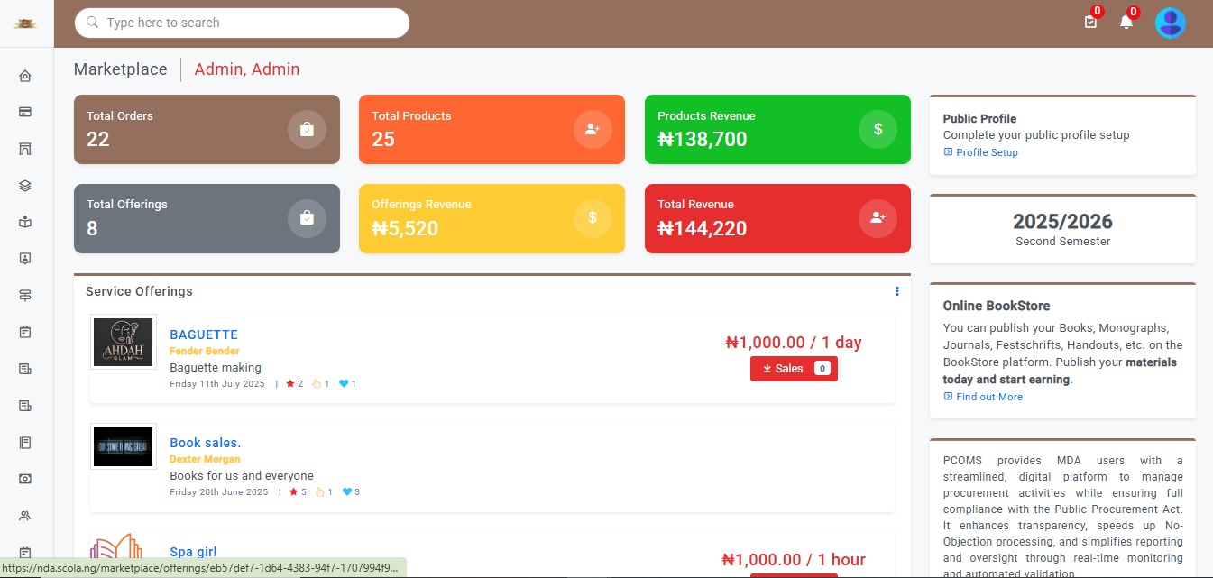The width and height of the screenshot is (1213, 578).
Task: Click the search input field
Action: click(x=242, y=23)
